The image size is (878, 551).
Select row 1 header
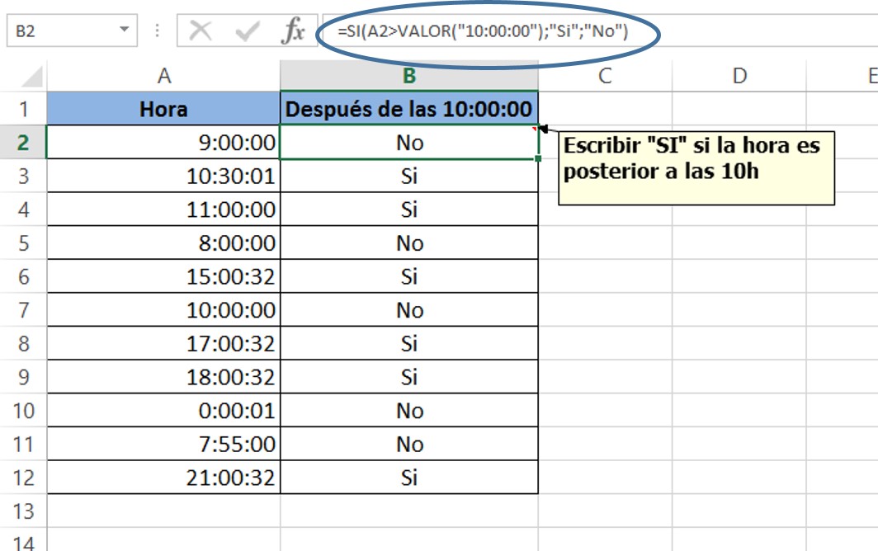(x=23, y=109)
